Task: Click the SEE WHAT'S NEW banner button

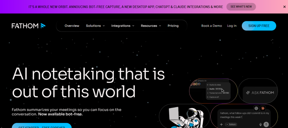Action: pos(241,7)
